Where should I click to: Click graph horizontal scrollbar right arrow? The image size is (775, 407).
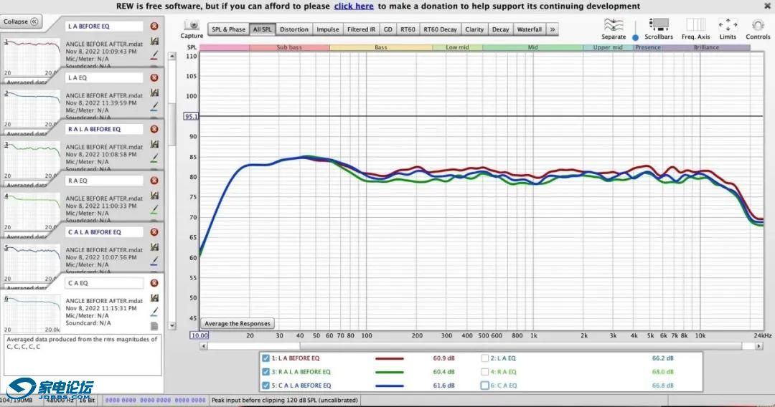click(x=758, y=346)
